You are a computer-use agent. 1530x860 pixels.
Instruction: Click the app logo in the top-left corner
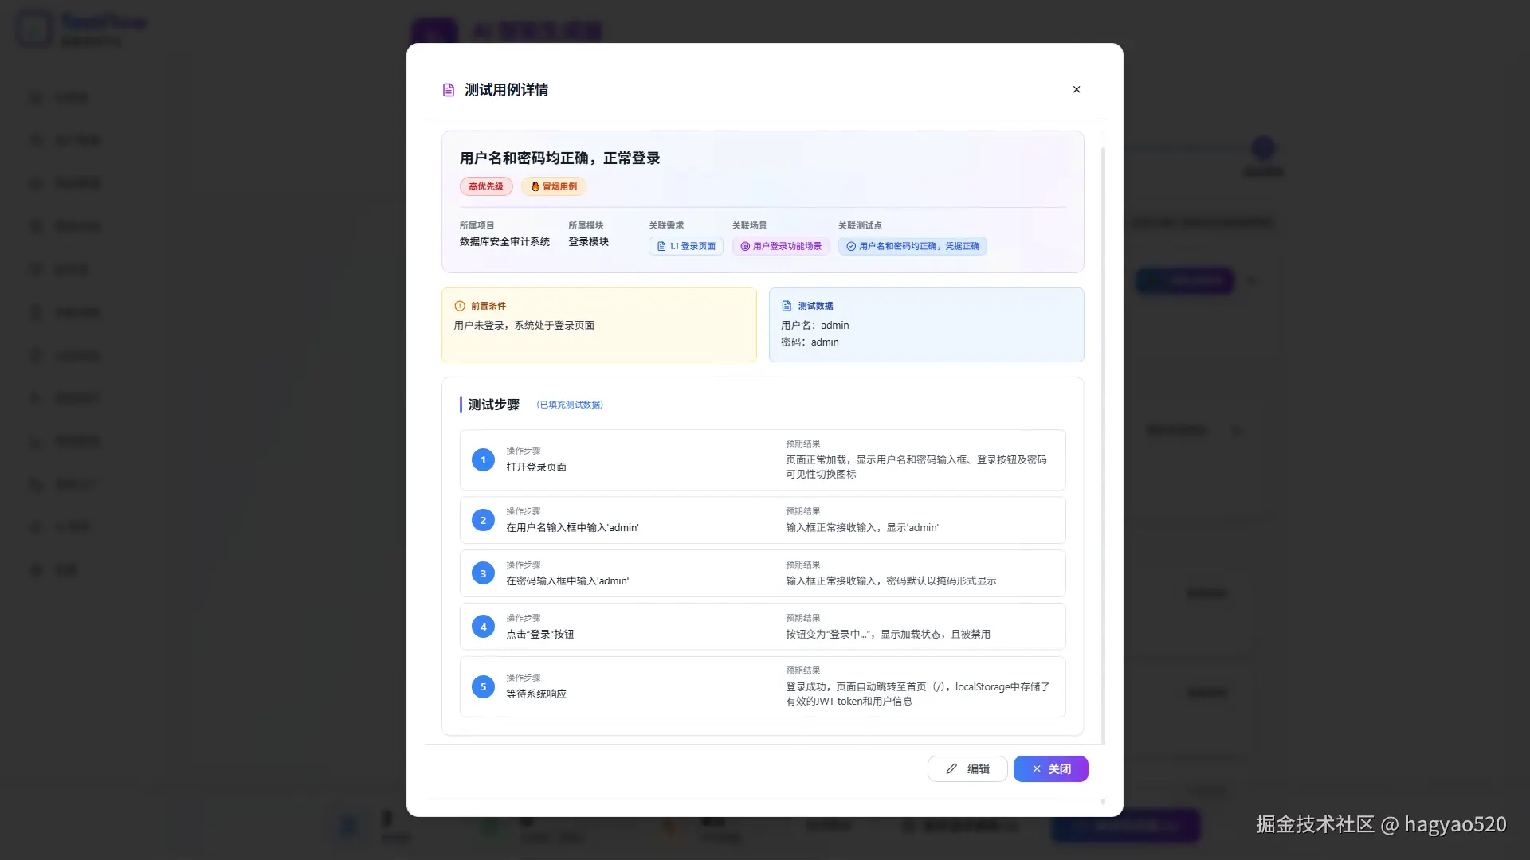click(x=33, y=27)
